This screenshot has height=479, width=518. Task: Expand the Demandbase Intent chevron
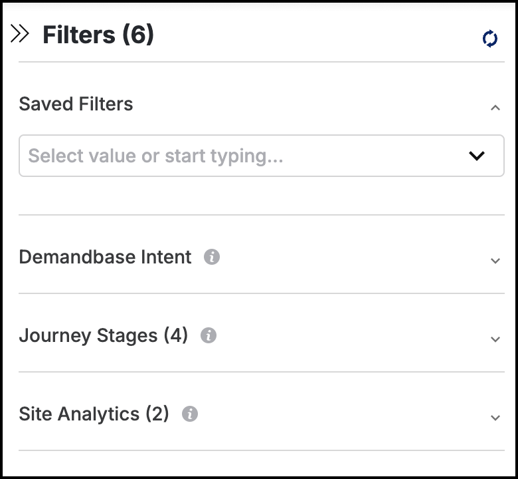(x=495, y=261)
